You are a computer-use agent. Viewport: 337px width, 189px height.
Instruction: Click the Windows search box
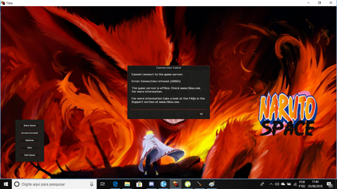pyautogui.click(x=54, y=184)
